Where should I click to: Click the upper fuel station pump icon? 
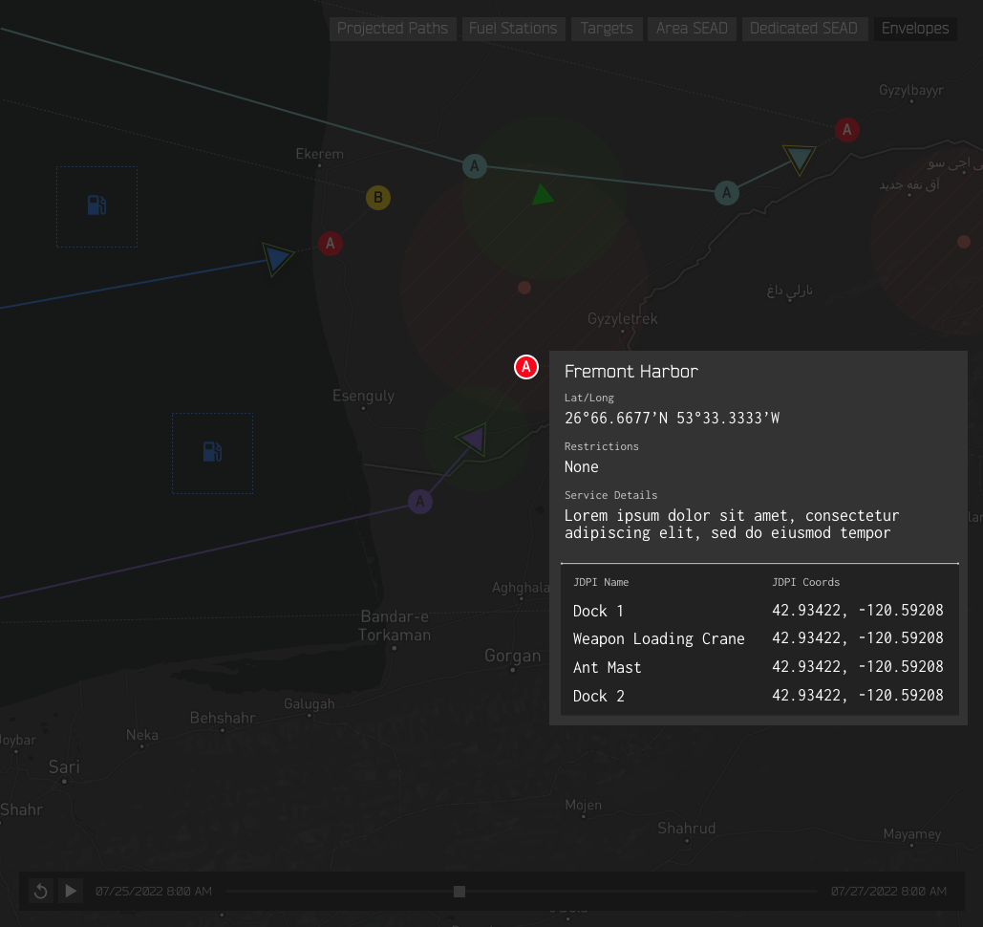[x=96, y=205]
